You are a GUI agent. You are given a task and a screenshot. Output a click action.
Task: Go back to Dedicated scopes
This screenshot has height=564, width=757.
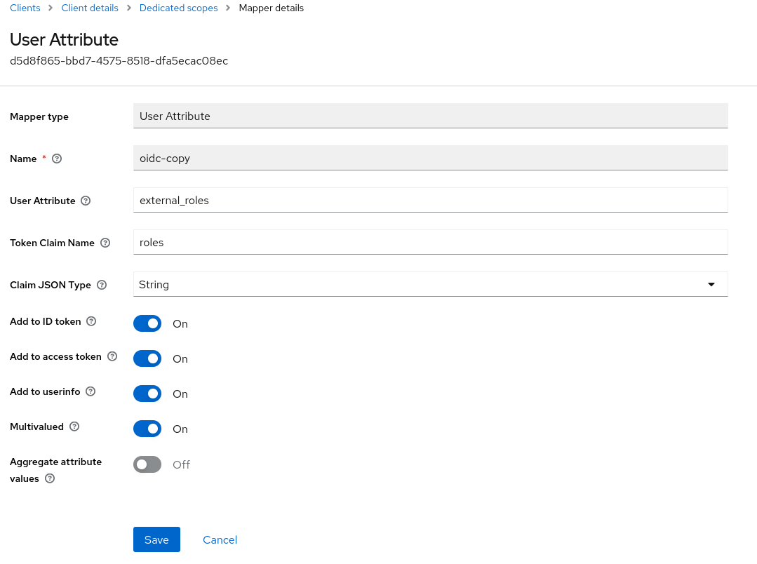click(x=178, y=8)
